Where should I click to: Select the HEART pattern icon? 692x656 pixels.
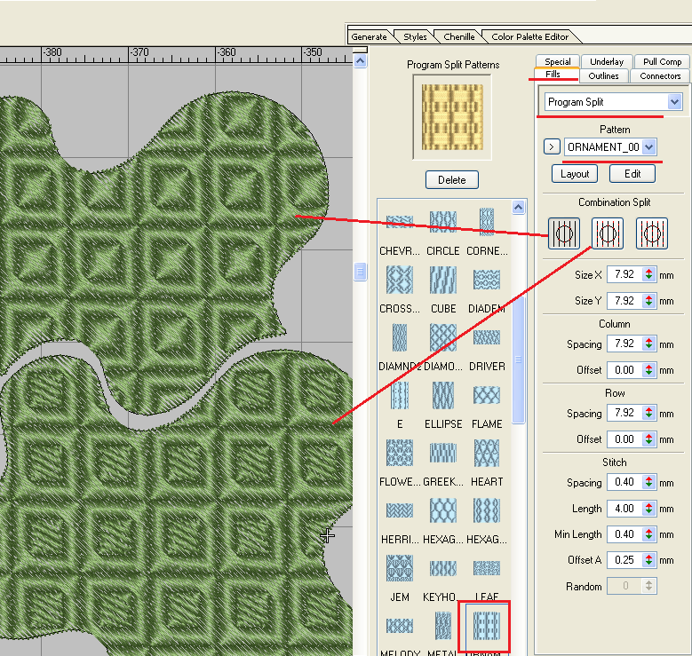point(487,454)
